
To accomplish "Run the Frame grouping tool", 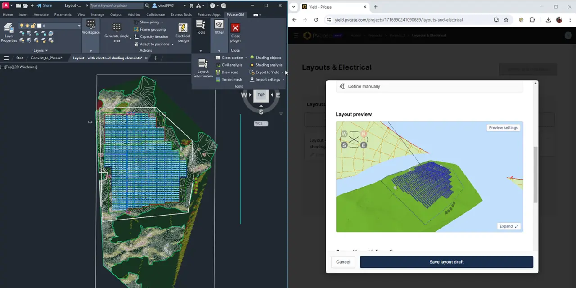I will [150, 29].
